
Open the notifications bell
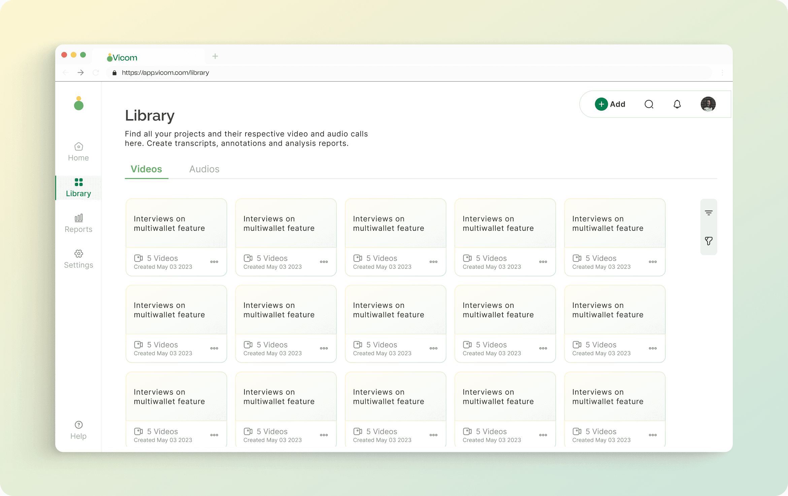click(677, 104)
